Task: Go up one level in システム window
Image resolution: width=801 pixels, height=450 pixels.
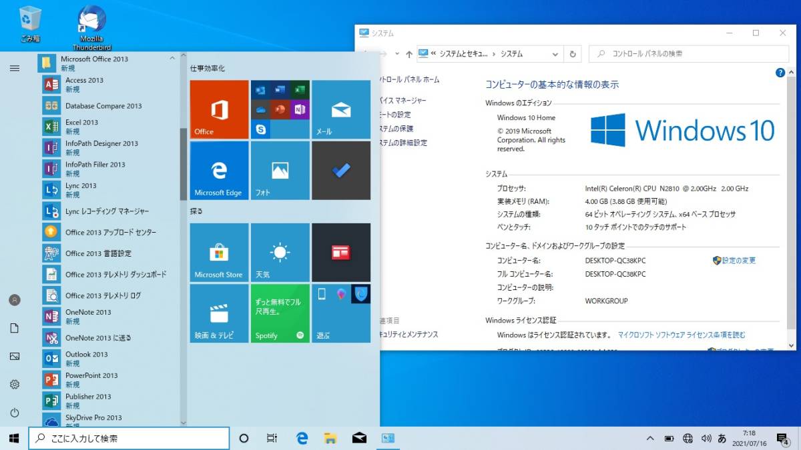Action: coord(409,54)
